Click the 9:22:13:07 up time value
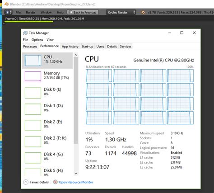Viewport: 214px width, 193px height. click(97, 167)
